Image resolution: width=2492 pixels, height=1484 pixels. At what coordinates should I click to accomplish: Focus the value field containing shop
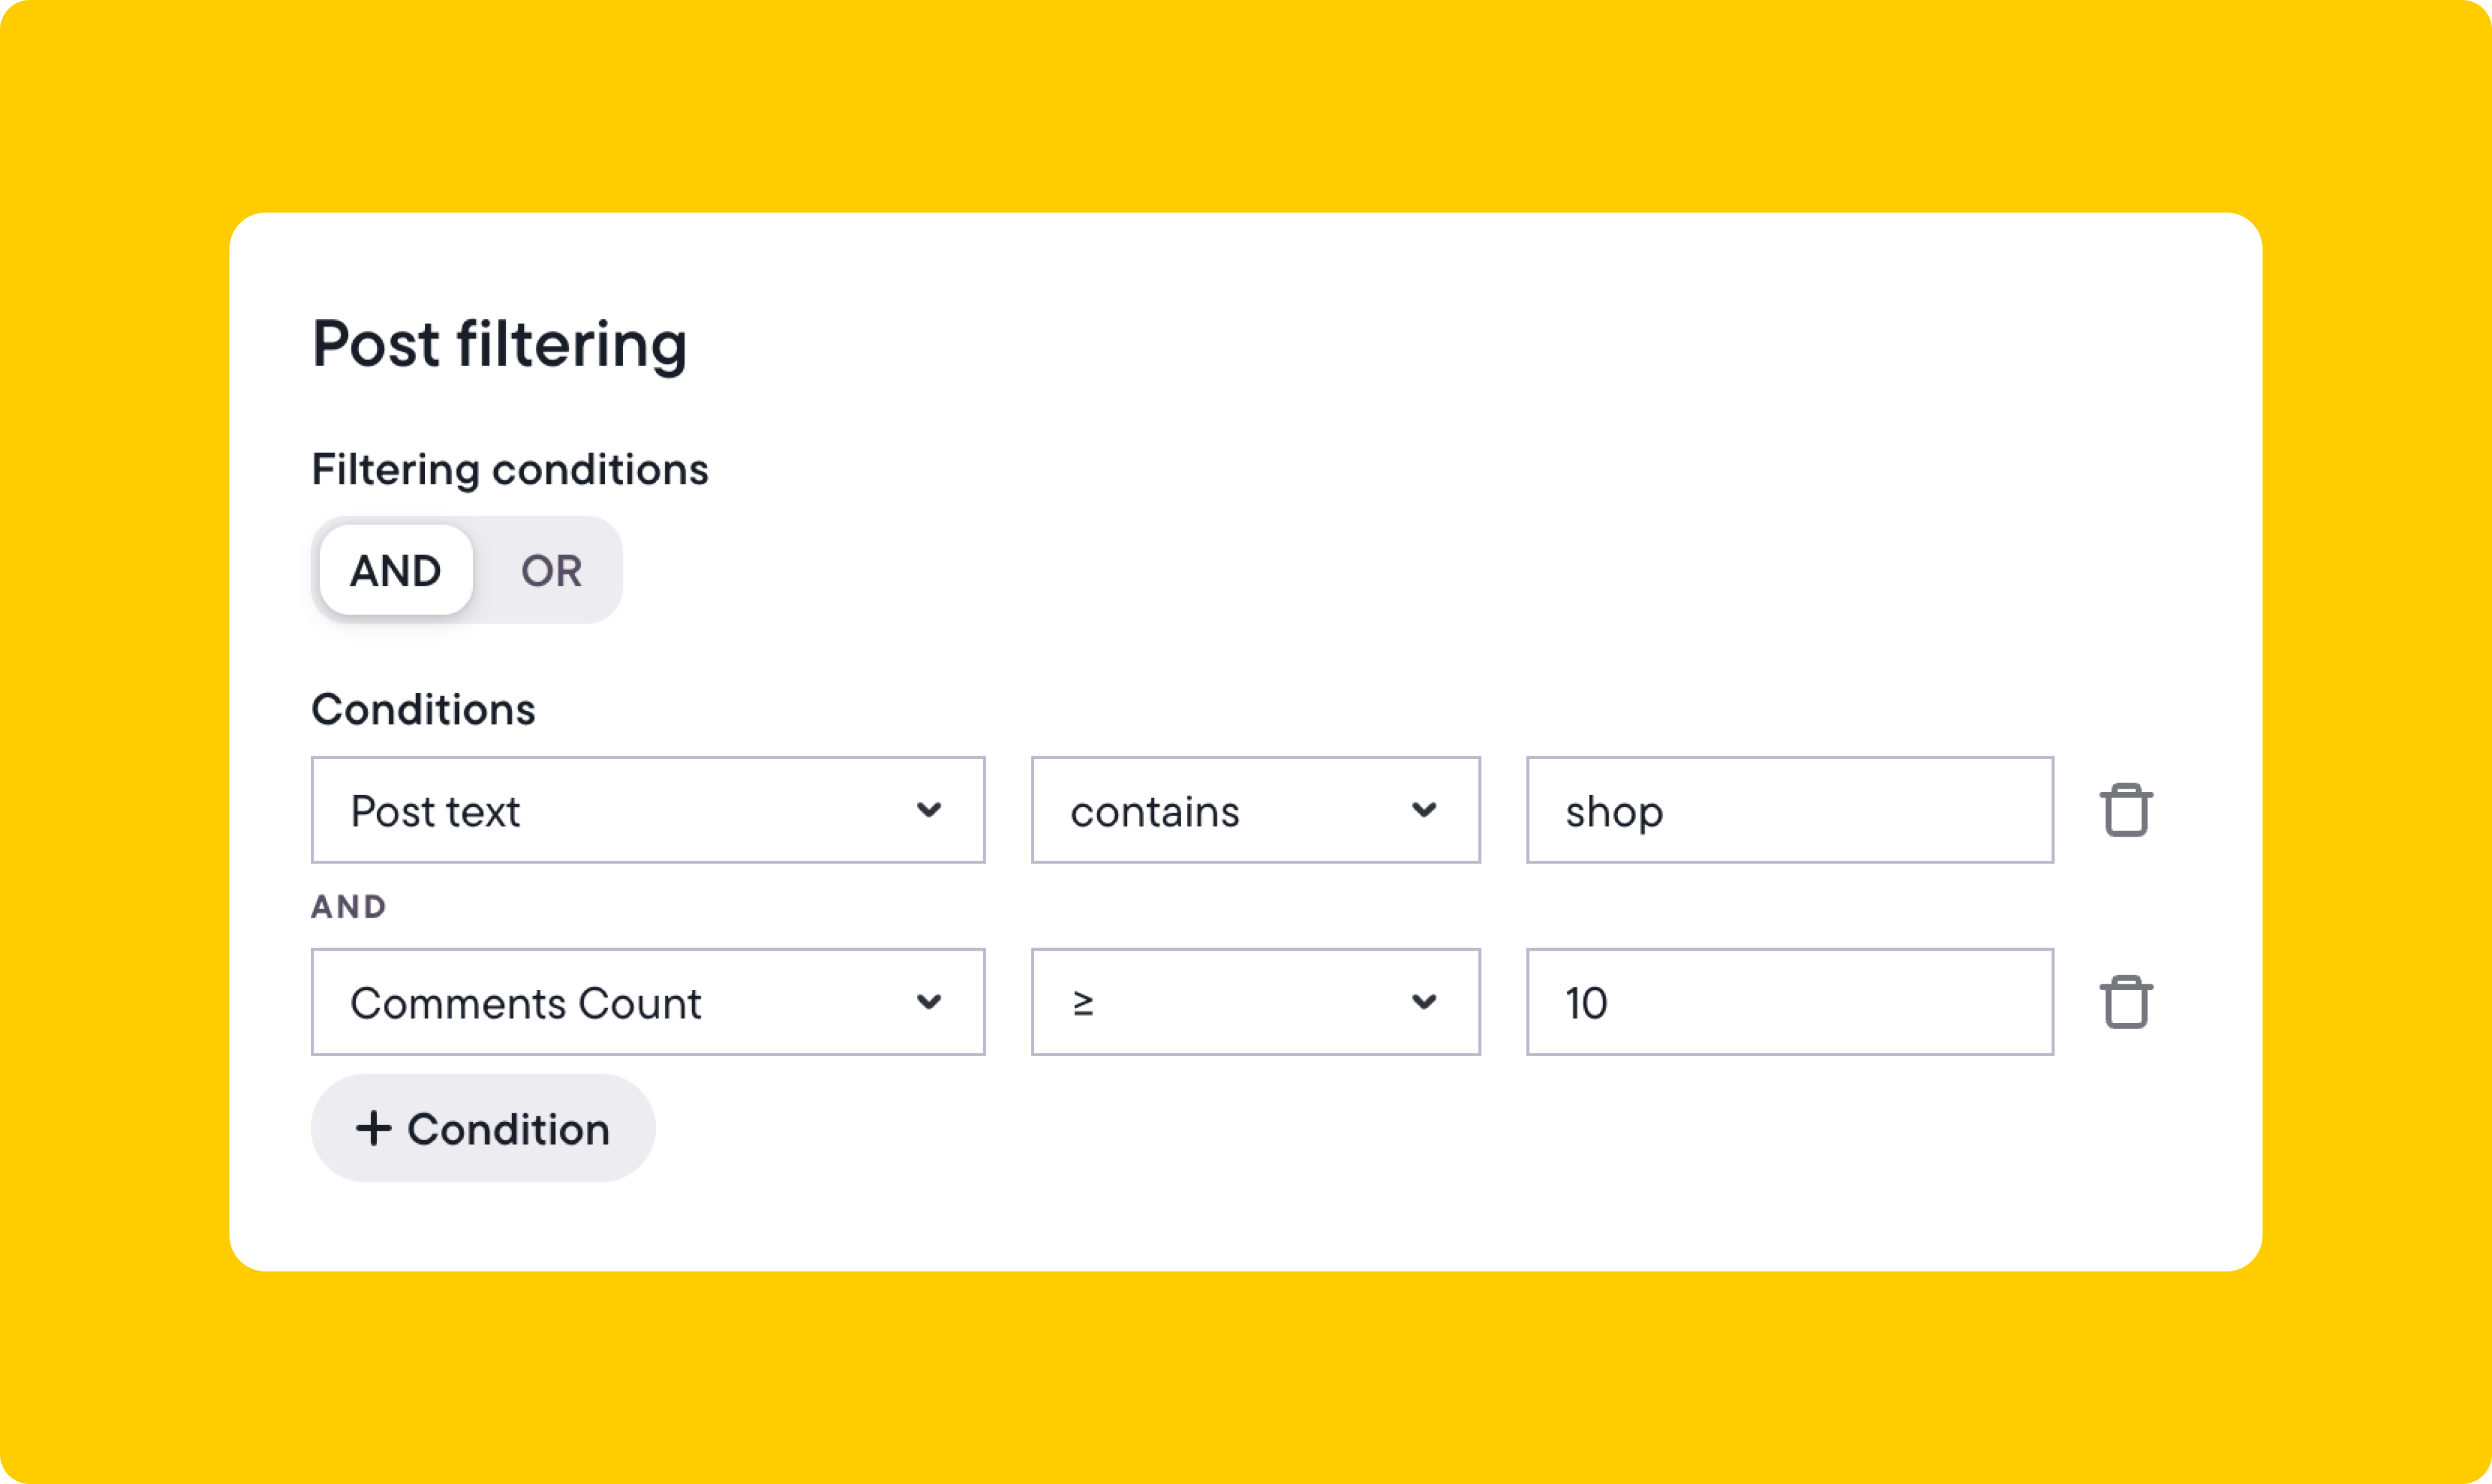(1790, 810)
